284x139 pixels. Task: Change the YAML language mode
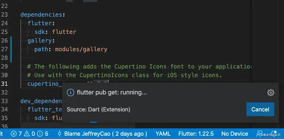[163, 134]
